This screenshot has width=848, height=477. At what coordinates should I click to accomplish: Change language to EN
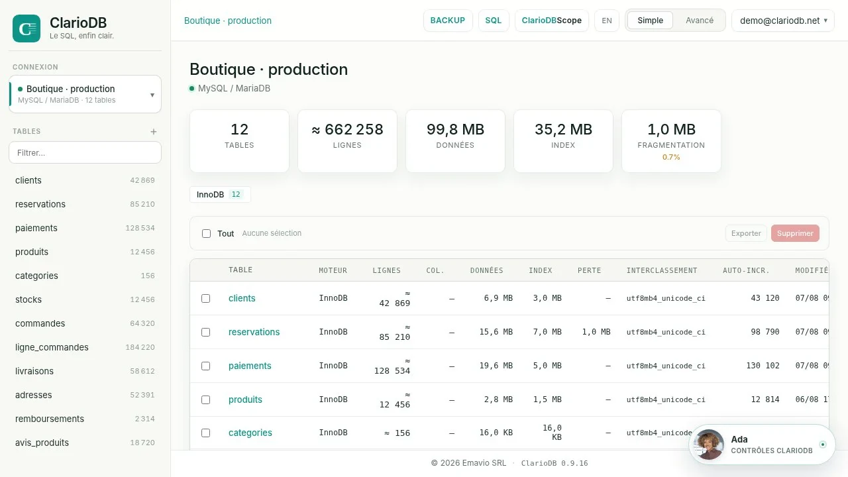tap(607, 21)
